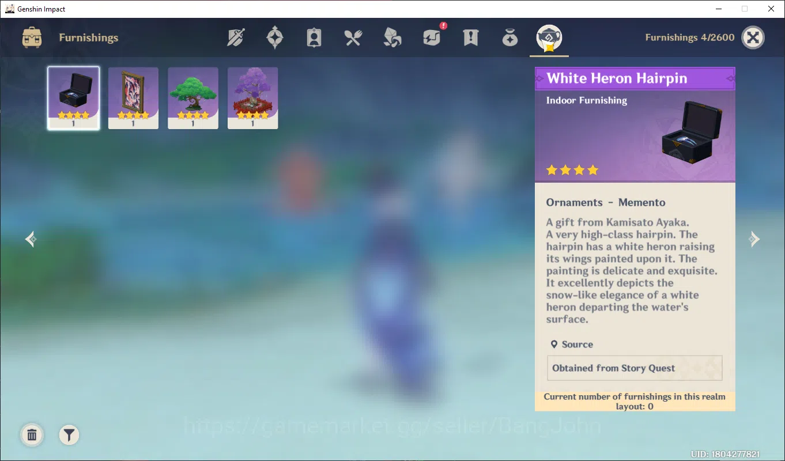The width and height of the screenshot is (785, 461).
Task: Click the trash can delete button
Action: [32, 435]
